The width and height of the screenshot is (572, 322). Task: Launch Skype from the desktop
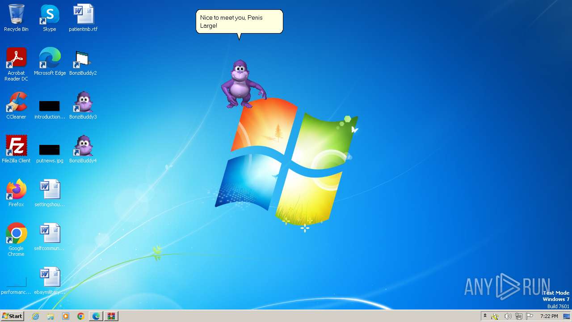point(50,18)
